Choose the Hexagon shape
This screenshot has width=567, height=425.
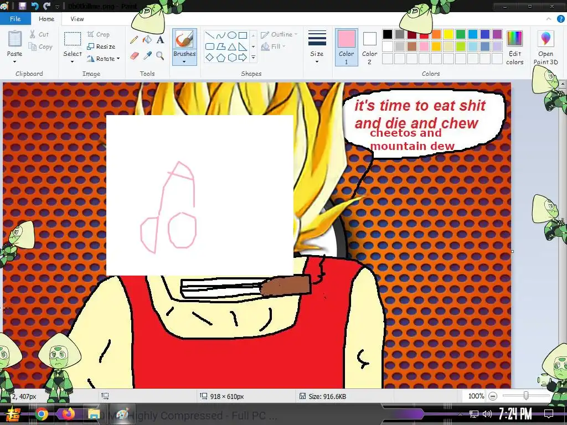coord(232,58)
